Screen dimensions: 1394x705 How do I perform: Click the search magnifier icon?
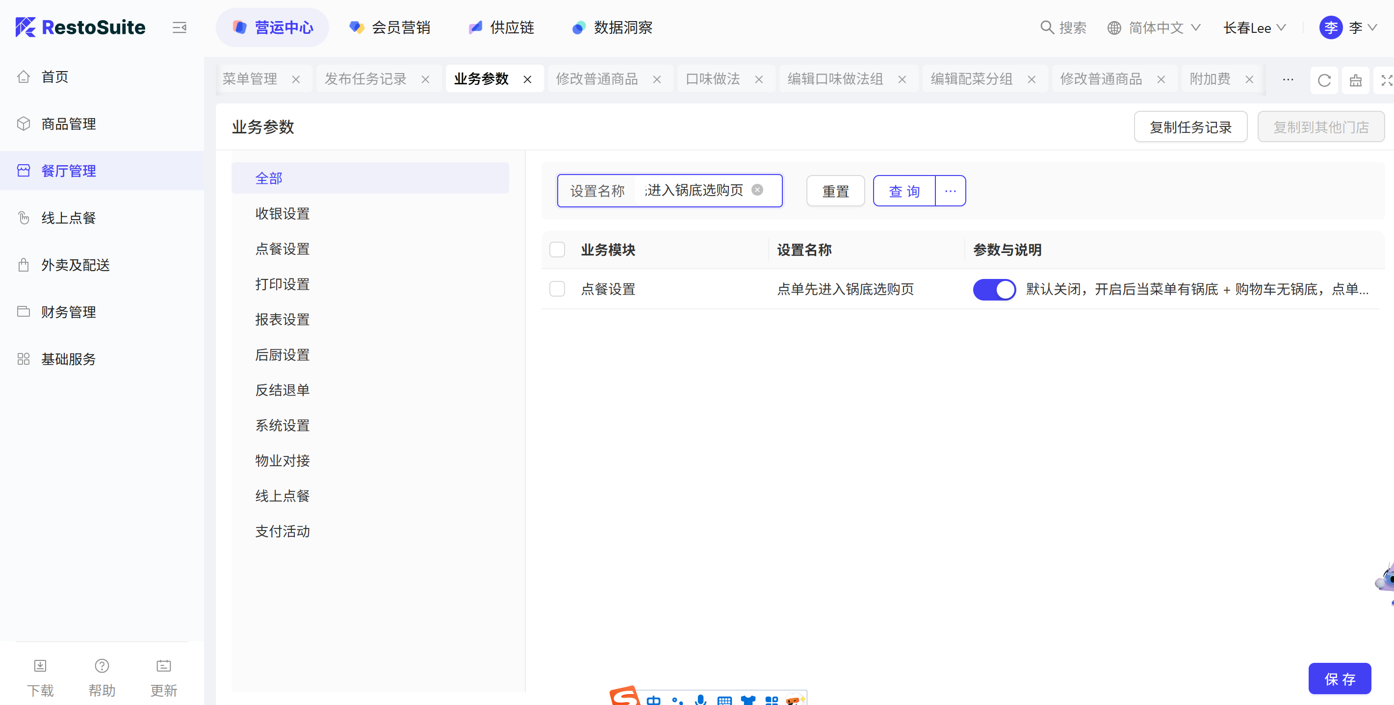[x=1047, y=27]
